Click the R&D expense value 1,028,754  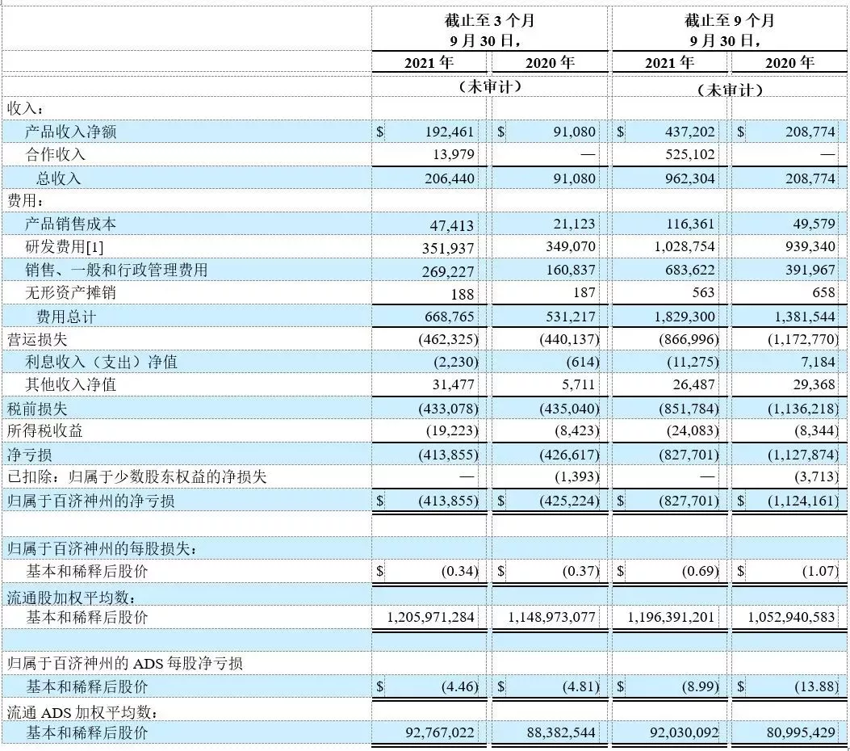coord(685,247)
